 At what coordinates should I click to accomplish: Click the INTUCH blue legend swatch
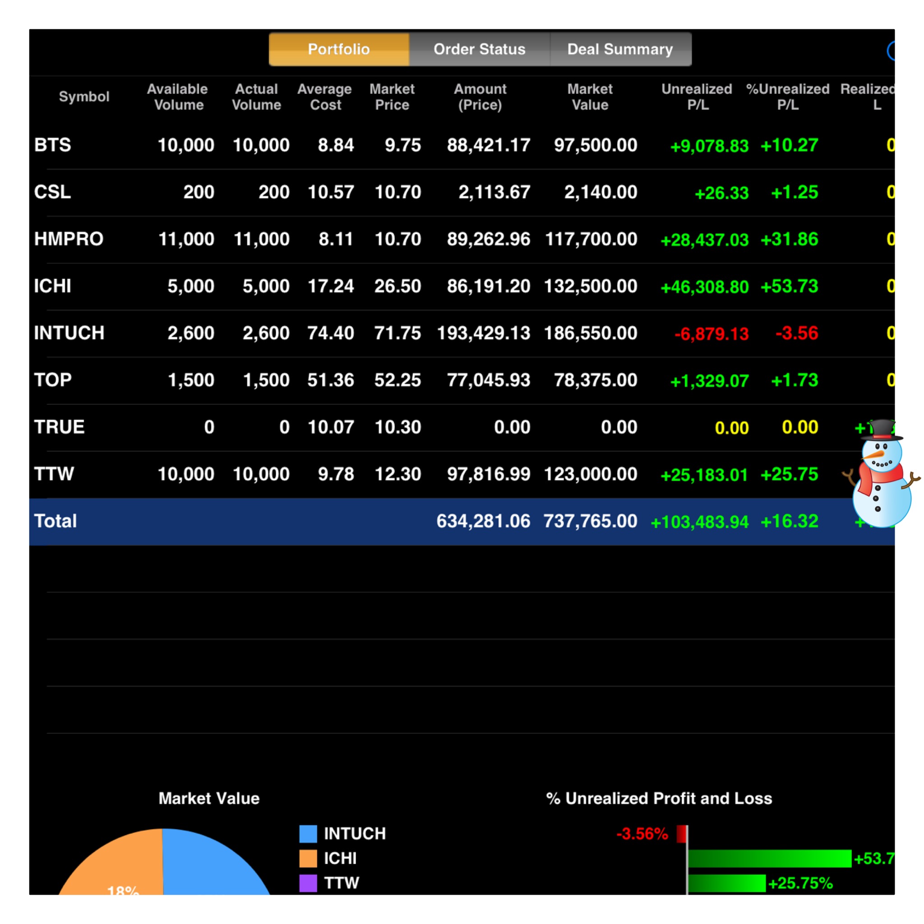click(x=308, y=834)
